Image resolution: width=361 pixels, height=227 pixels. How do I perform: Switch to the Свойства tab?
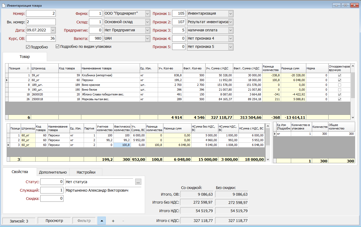coord(20,172)
